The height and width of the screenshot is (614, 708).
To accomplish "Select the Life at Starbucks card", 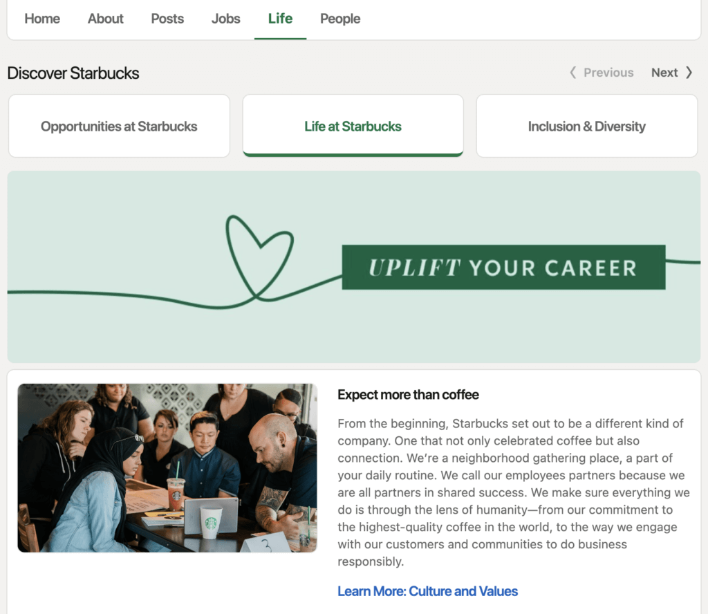I will [x=353, y=126].
